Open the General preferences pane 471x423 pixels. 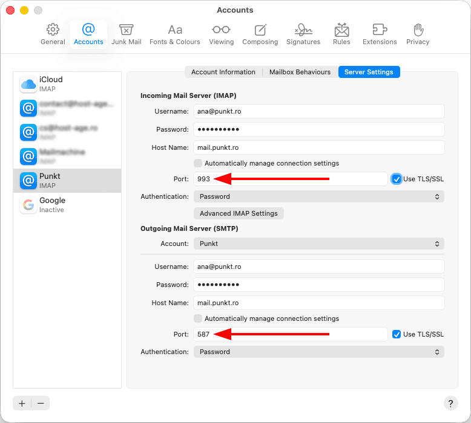[x=53, y=34]
